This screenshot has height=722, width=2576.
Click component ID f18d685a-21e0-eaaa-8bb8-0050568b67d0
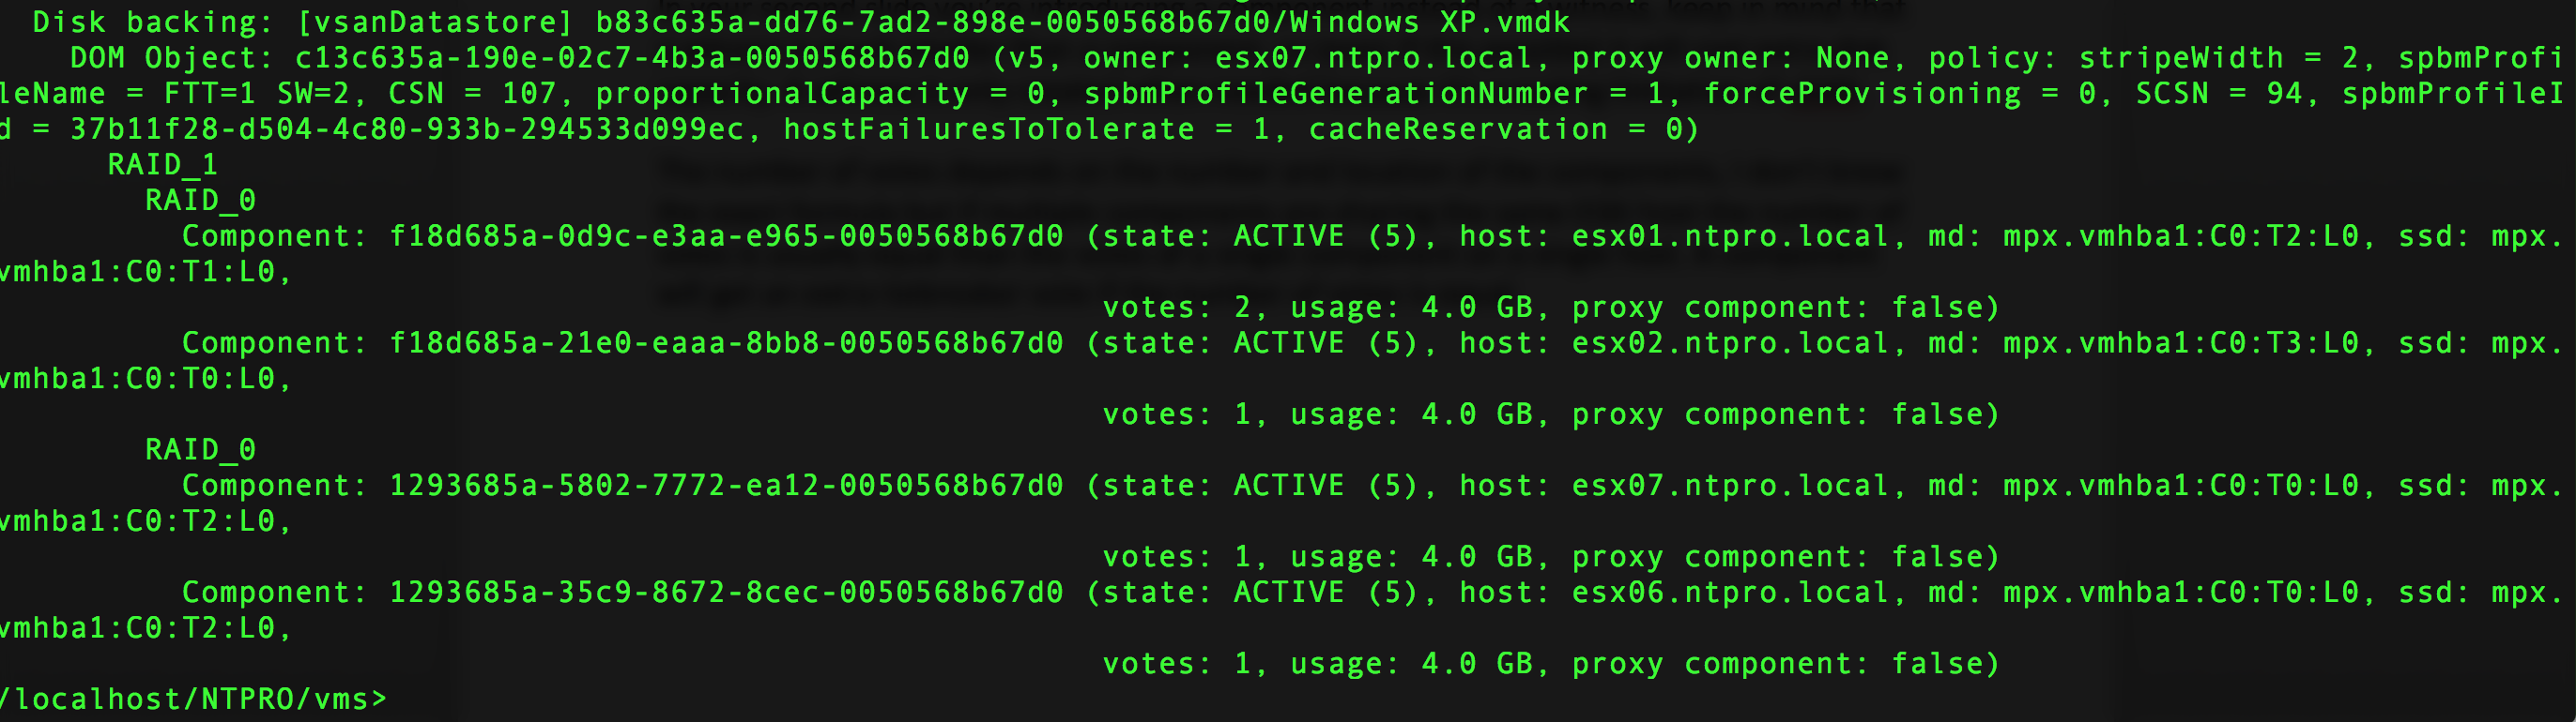click(x=726, y=343)
